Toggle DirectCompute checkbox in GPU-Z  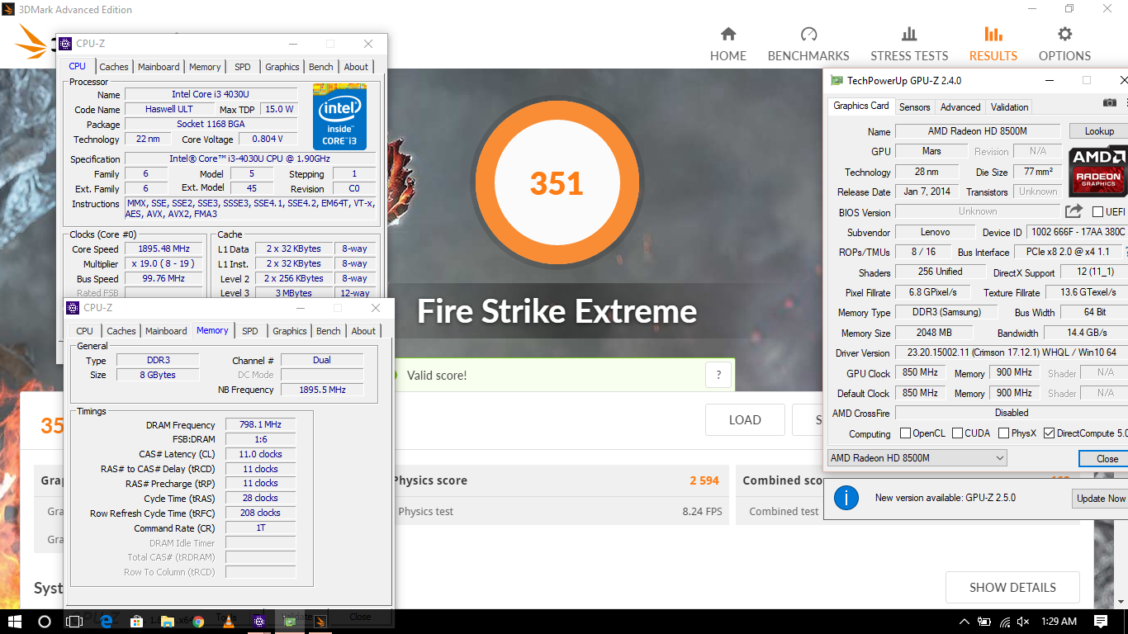1050,433
